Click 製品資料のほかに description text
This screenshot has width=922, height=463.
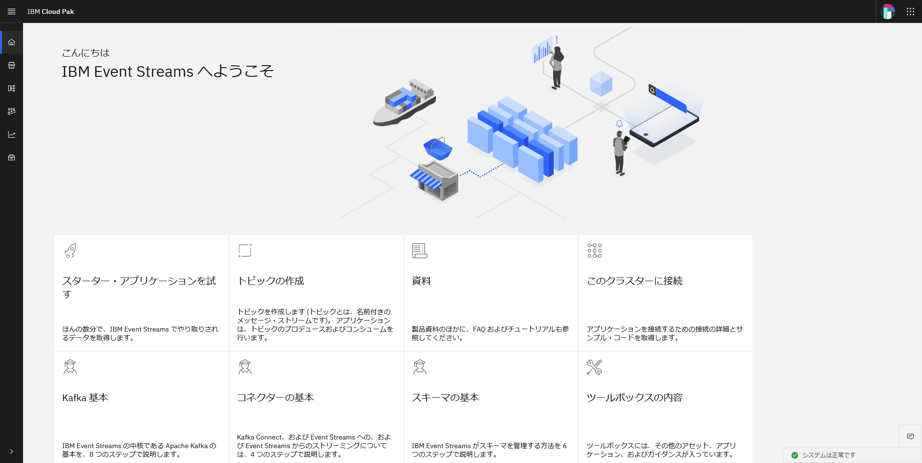click(490, 333)
